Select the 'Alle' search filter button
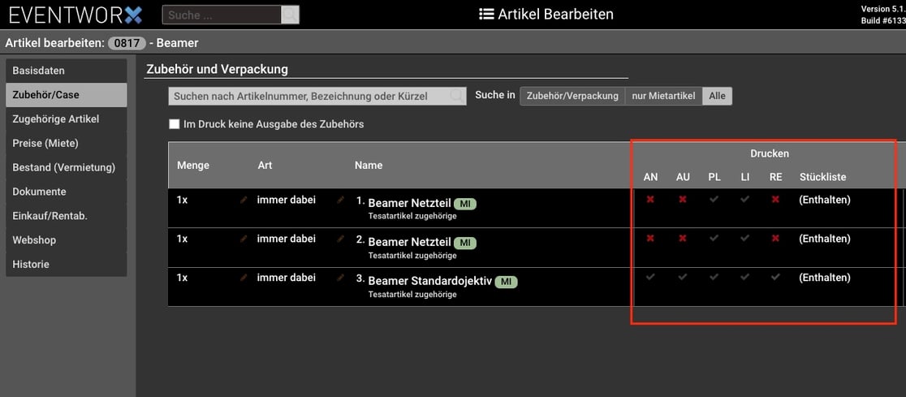The image size is (906, 397). [x=717, y=96]
